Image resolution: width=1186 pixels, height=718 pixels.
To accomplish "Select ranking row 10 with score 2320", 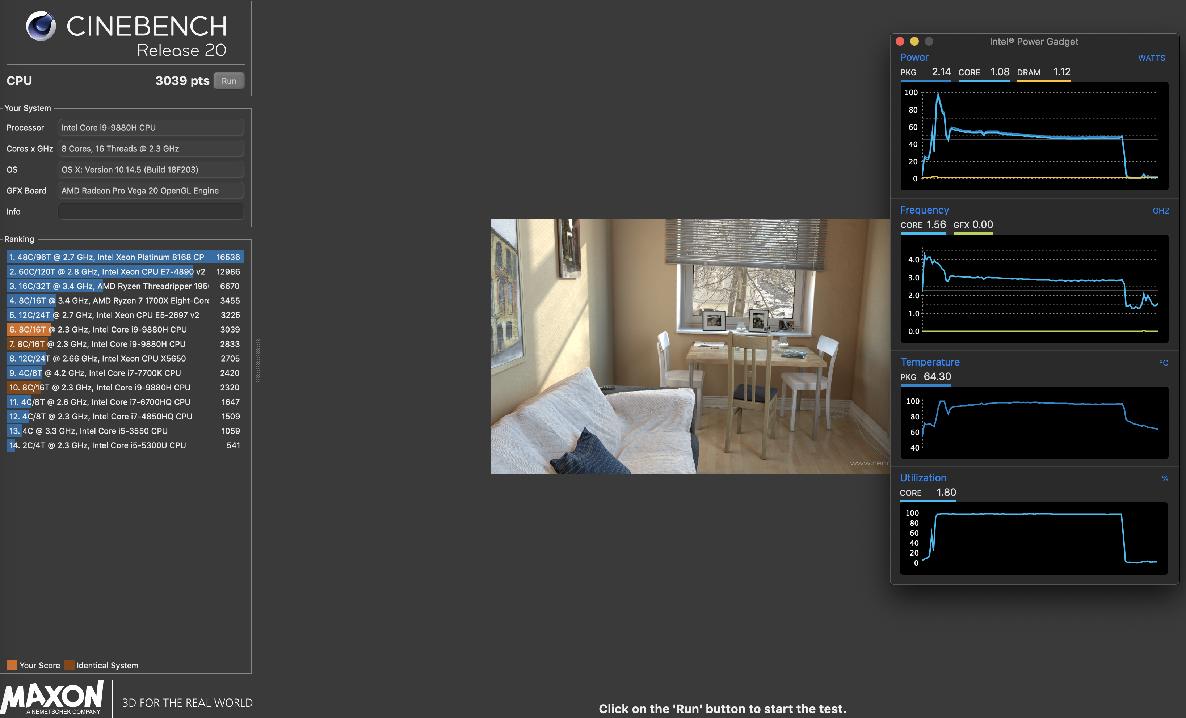I will (x=125, y=387).
